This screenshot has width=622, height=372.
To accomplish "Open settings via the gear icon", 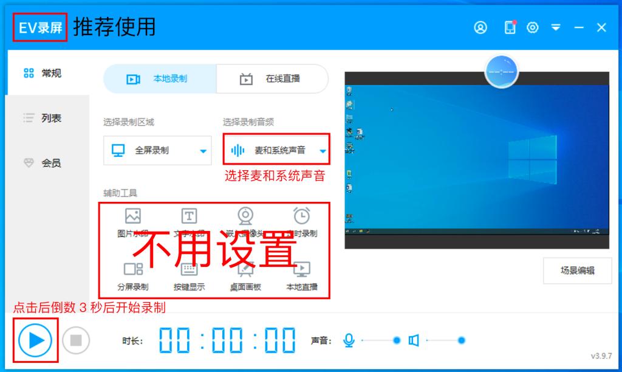I will coord(533,27).
